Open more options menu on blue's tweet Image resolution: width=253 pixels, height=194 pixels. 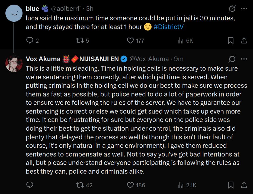[x=244, y=9]
